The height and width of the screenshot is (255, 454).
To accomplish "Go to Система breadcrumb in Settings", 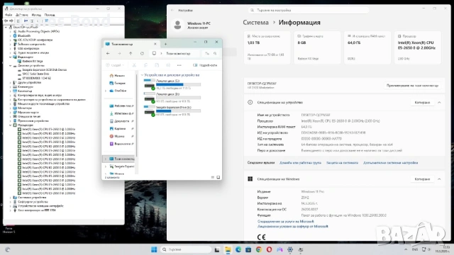I will coord(255,23).
